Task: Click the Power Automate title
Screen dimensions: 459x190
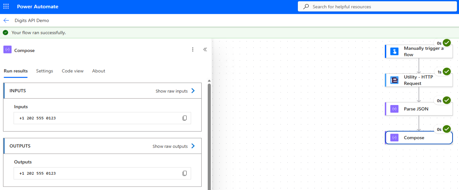Action: 37,6
